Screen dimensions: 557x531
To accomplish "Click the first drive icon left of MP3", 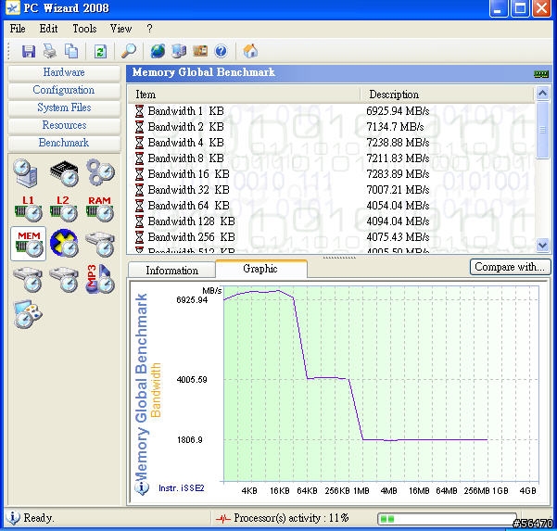I will [x=28, y=279].
